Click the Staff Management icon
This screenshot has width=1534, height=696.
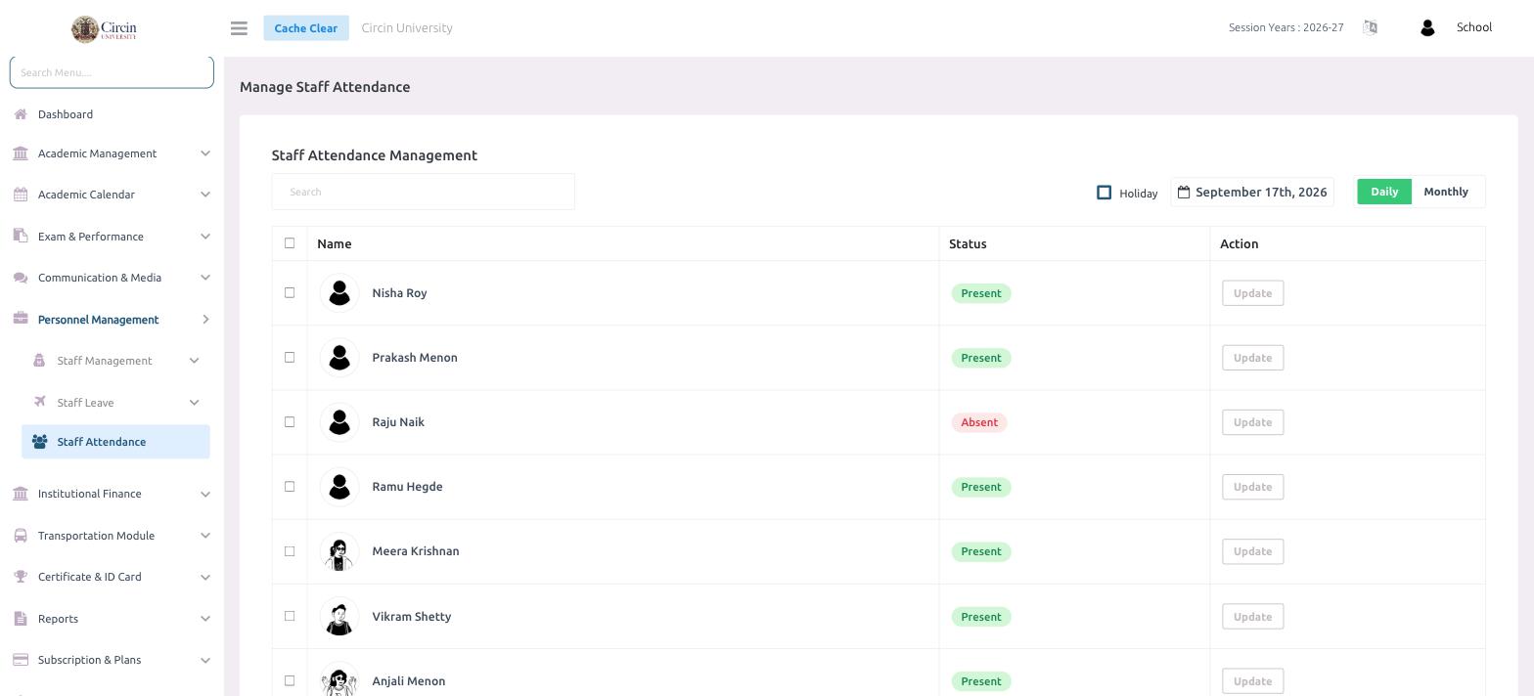point(39,361)
